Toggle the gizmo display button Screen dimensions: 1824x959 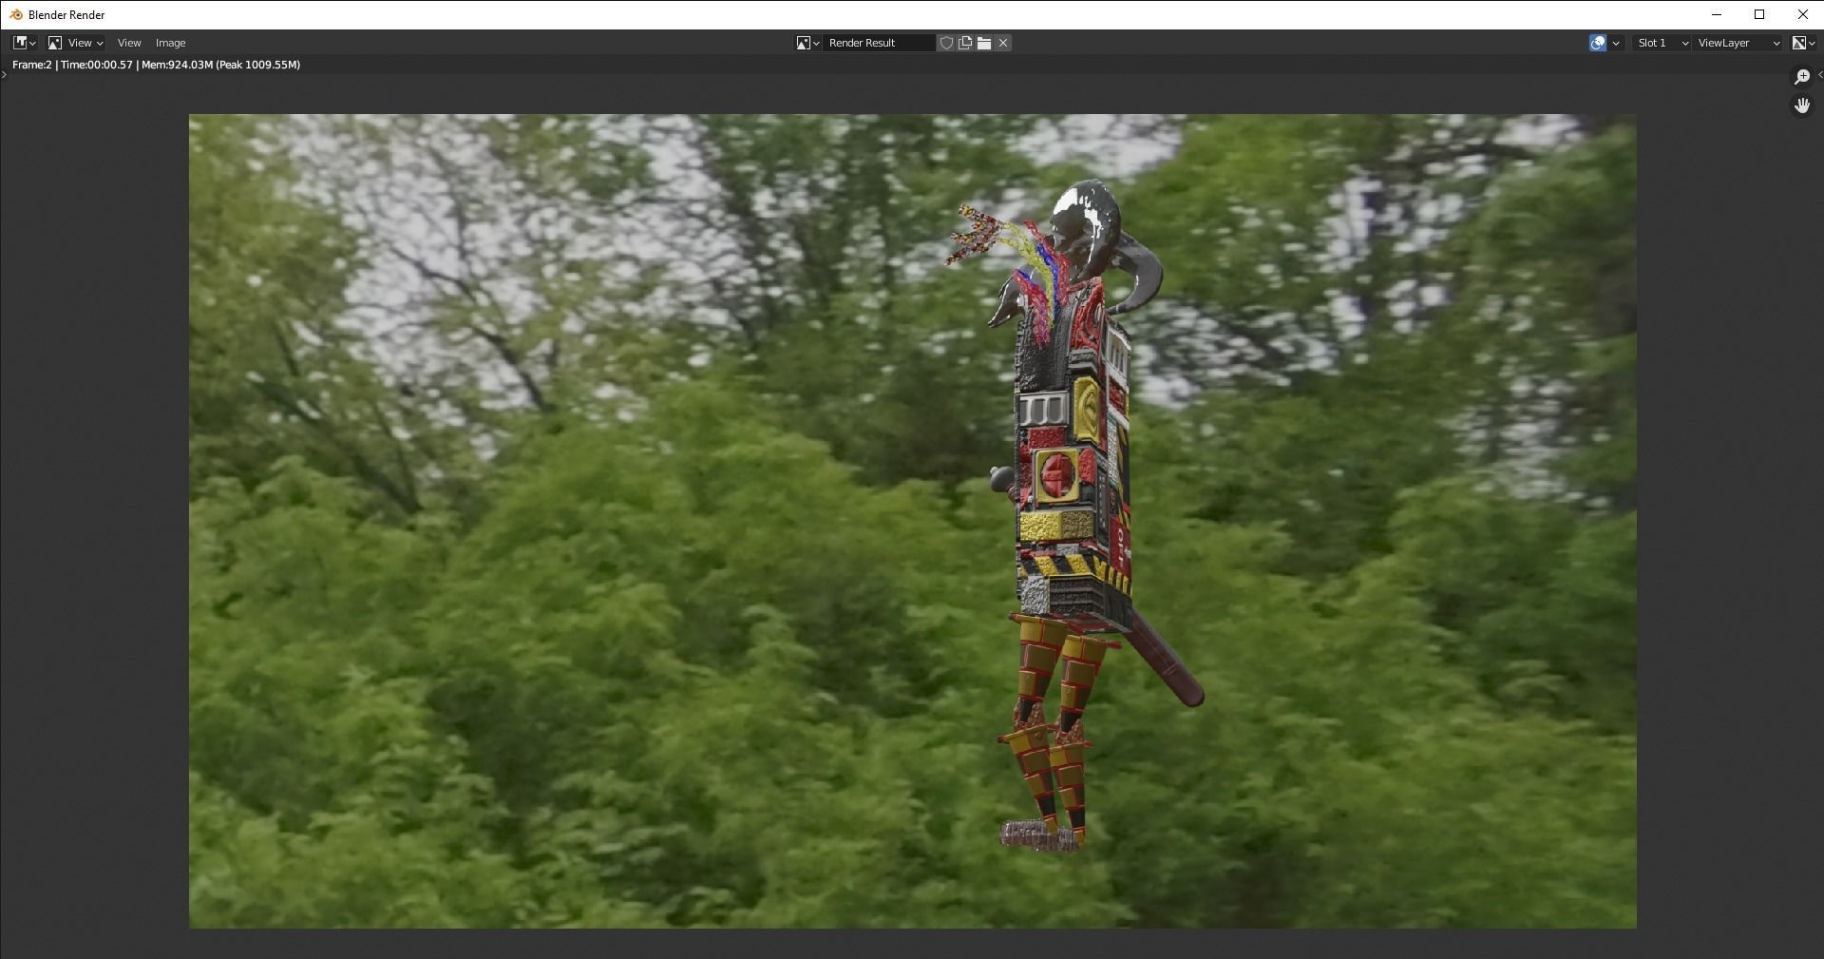click(1598, 43)
